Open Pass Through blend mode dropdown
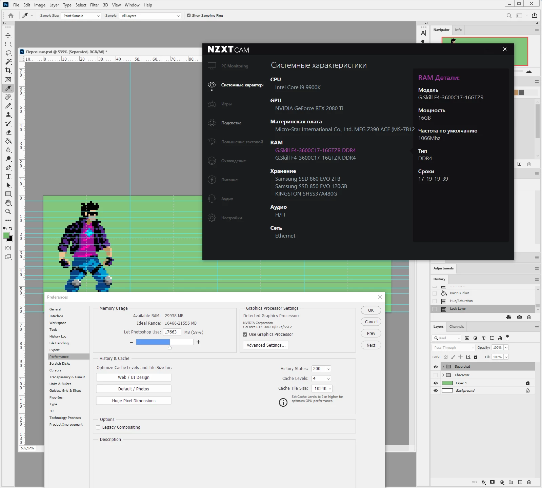Screen dimensions: 542x488 click(454, 347)
